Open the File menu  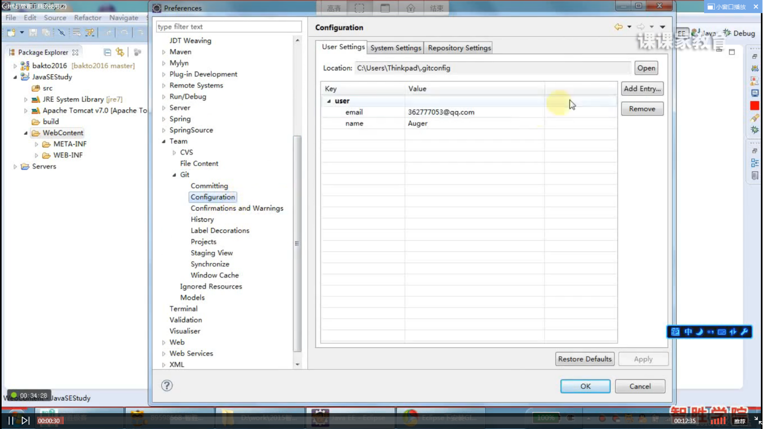click(x=11, y=17)
